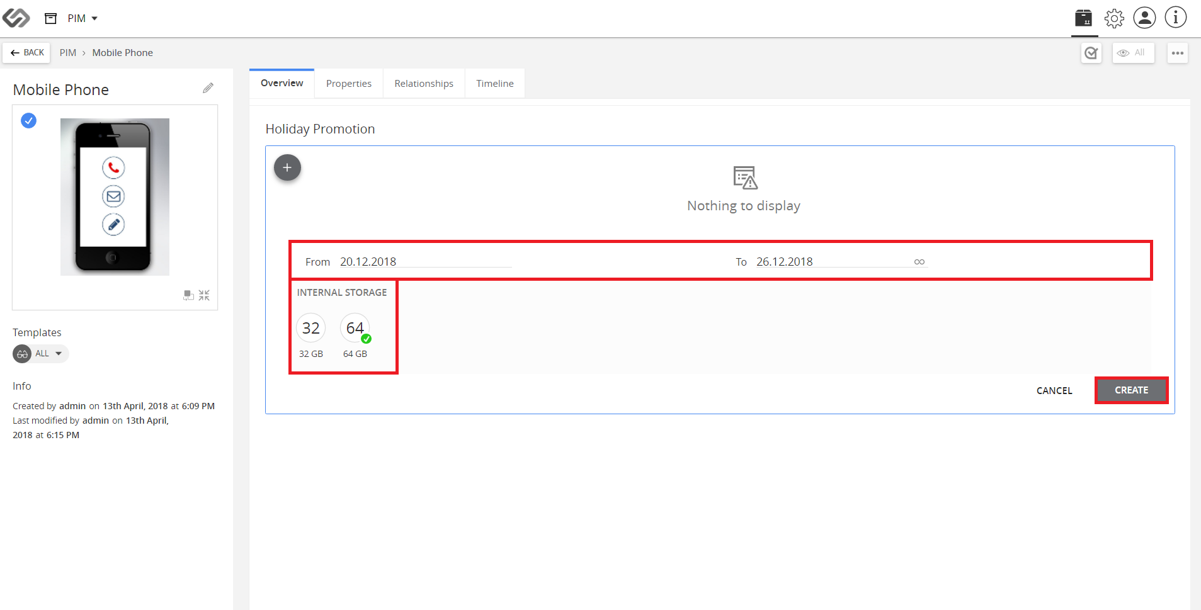Click the templates glasses icon
This screenshot has height=610, width=1201.
22,354
